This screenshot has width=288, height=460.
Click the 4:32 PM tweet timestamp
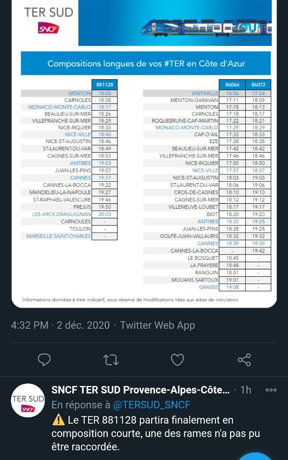point(30,325)
